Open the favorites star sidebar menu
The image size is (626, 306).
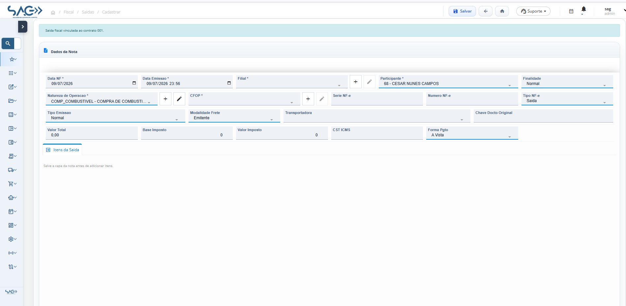point(12,59)
